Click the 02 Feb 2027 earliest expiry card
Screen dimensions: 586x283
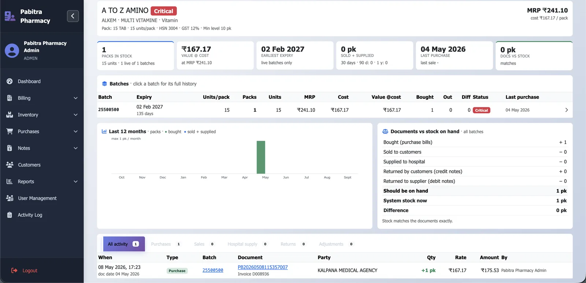click(x=295, y=55)
